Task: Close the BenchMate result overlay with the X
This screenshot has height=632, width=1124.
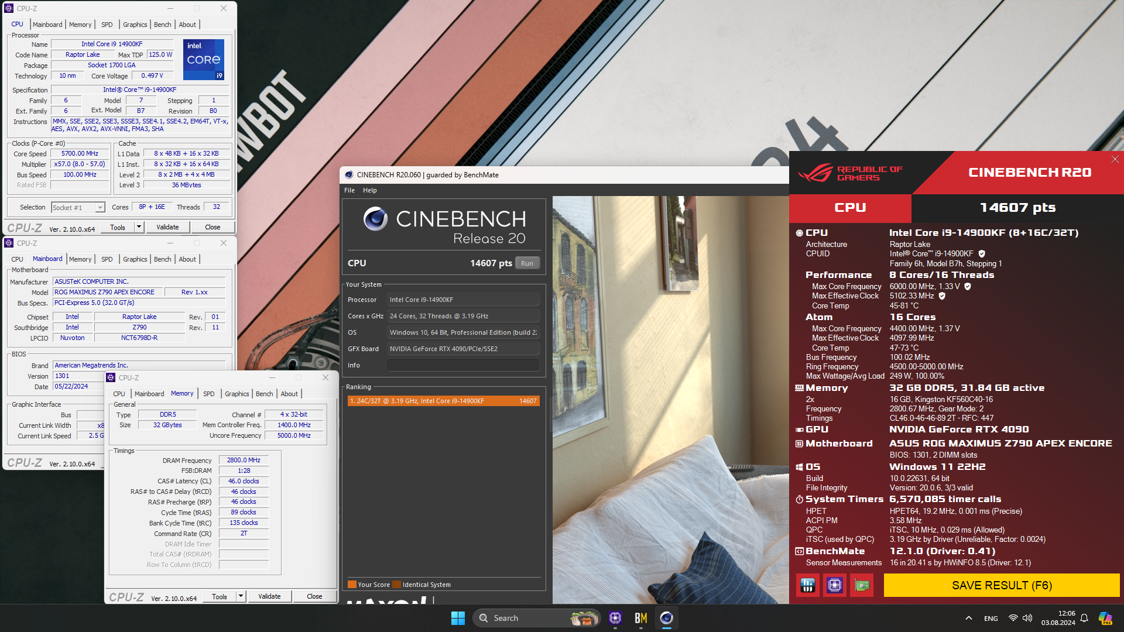Action: (1115, 159)
